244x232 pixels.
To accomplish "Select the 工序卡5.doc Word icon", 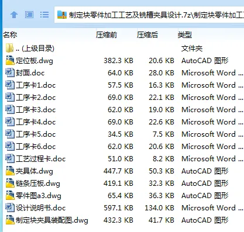I will (x=10, y=134).
